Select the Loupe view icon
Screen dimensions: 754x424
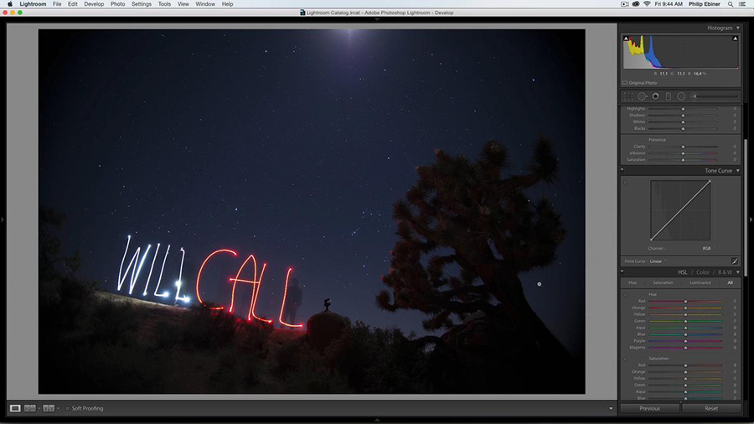(x=15, y=408)
